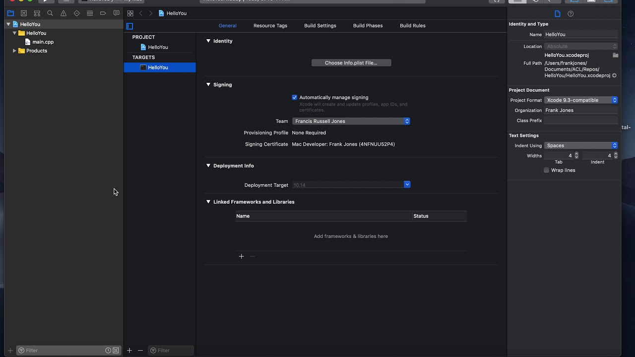
Task: Add new file with navigator plus button
Action: pyautogui.click(x=10, y=351)
